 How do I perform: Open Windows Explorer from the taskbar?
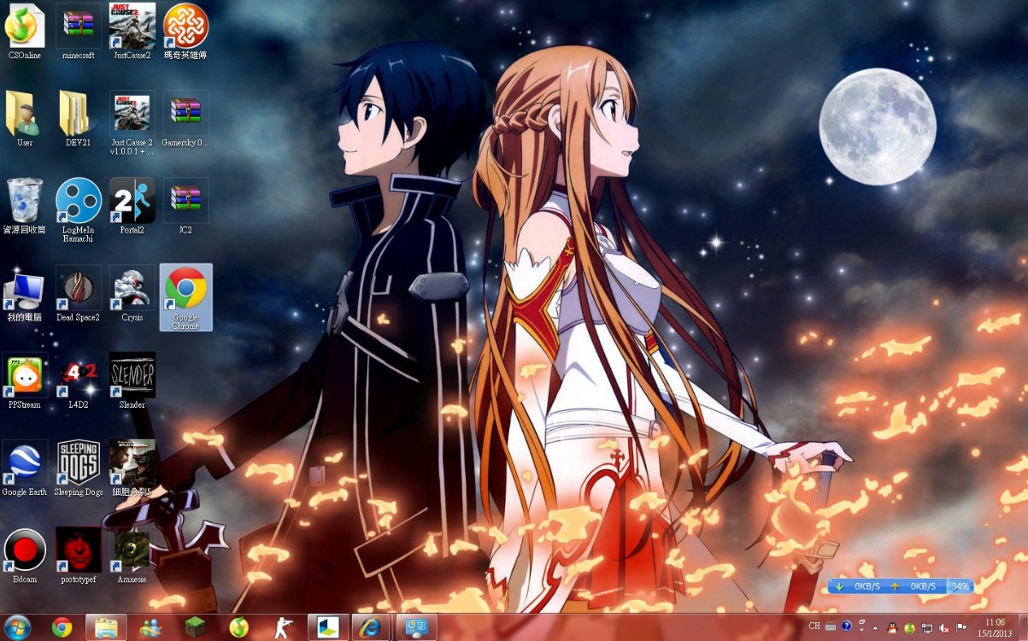tap(106, 627)
